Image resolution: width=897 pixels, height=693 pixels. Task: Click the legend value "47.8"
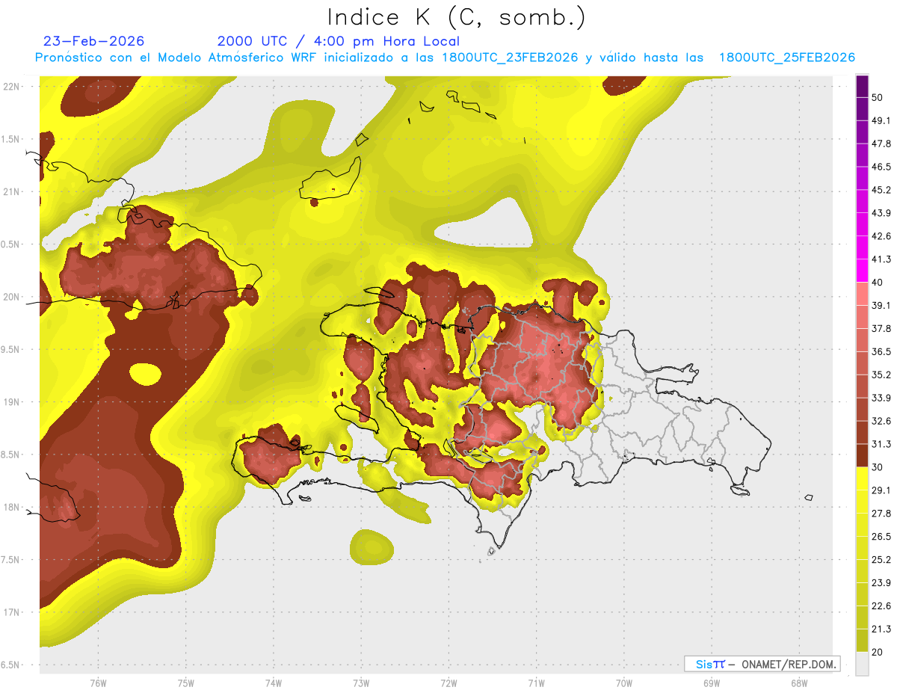(882, 144)
